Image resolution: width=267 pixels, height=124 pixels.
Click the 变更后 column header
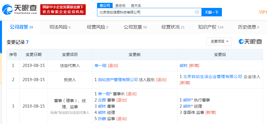220,55
